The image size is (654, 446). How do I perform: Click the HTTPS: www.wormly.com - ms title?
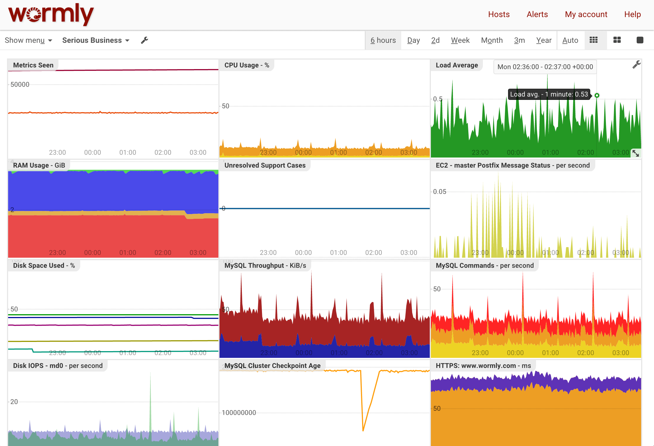(x=483, y=366)
